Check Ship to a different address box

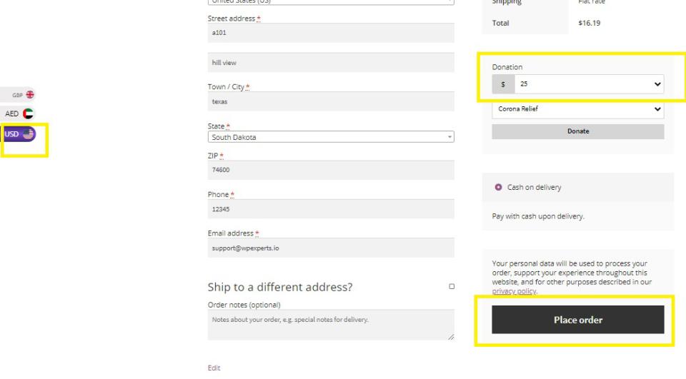point(452,287)
